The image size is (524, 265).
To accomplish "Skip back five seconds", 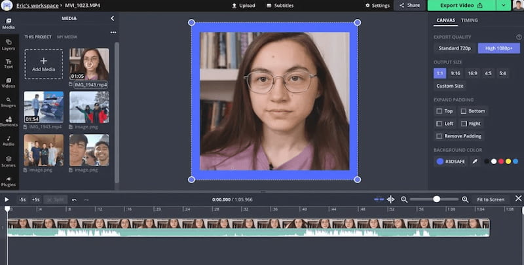I will (22, 200).
